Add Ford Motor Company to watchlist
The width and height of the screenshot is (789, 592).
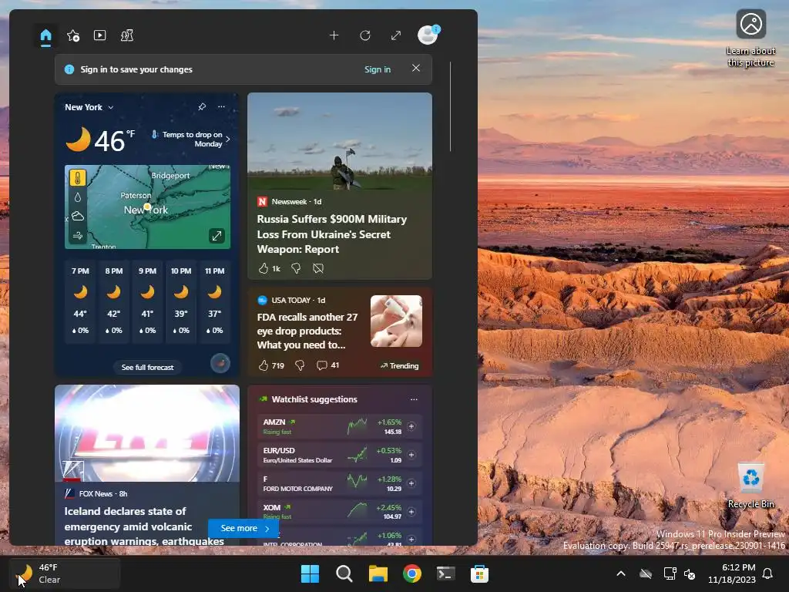click(x=411, y=483)
